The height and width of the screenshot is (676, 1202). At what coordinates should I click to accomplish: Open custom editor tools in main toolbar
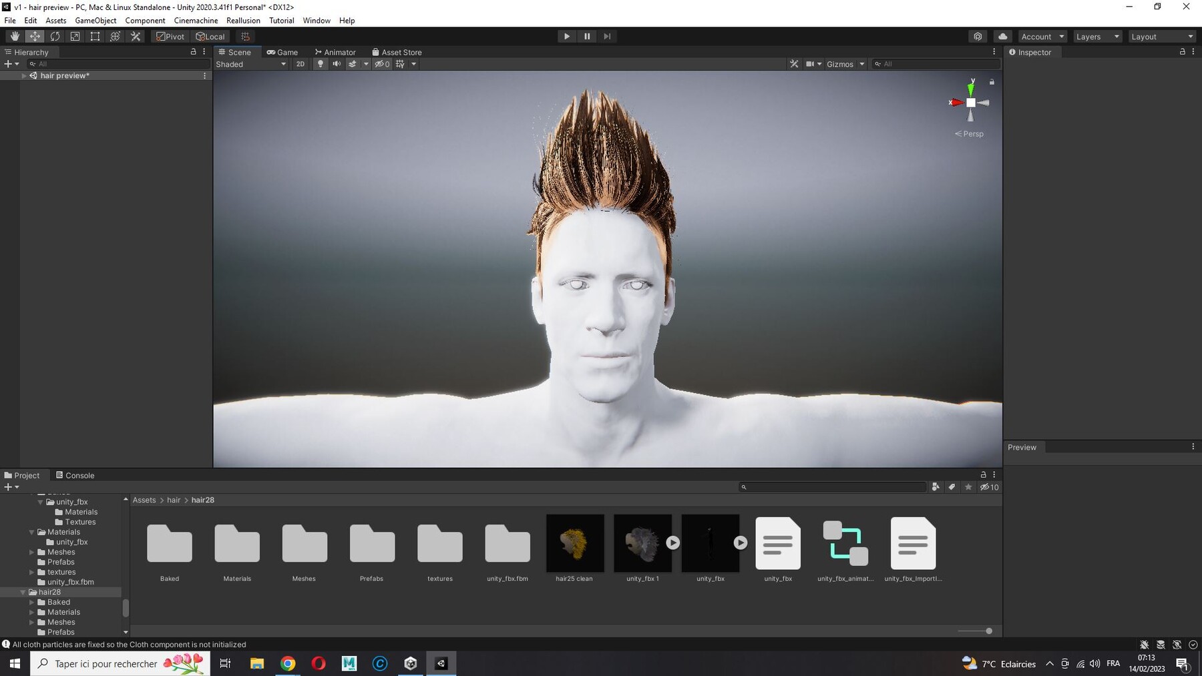[136, 37]
